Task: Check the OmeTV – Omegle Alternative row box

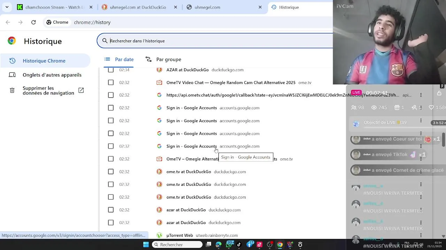Action: [111, 159]
